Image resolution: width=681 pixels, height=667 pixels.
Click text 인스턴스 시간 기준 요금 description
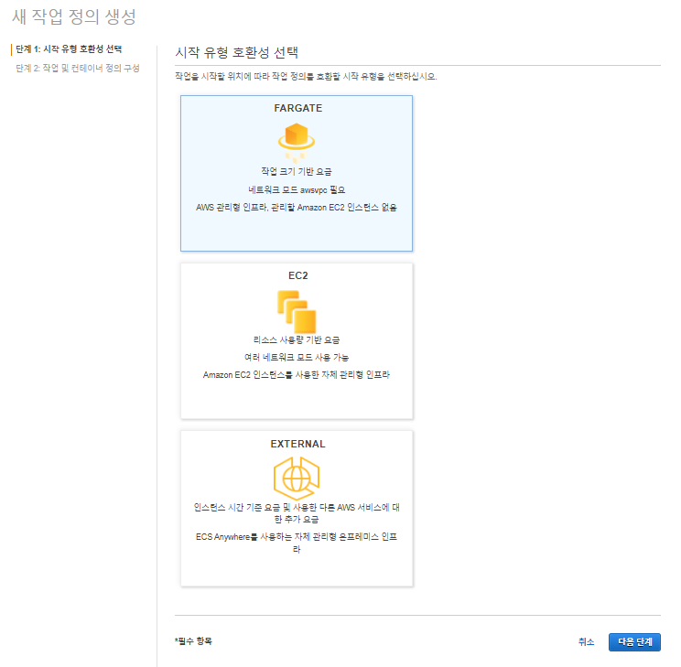[x=297, y=513]
